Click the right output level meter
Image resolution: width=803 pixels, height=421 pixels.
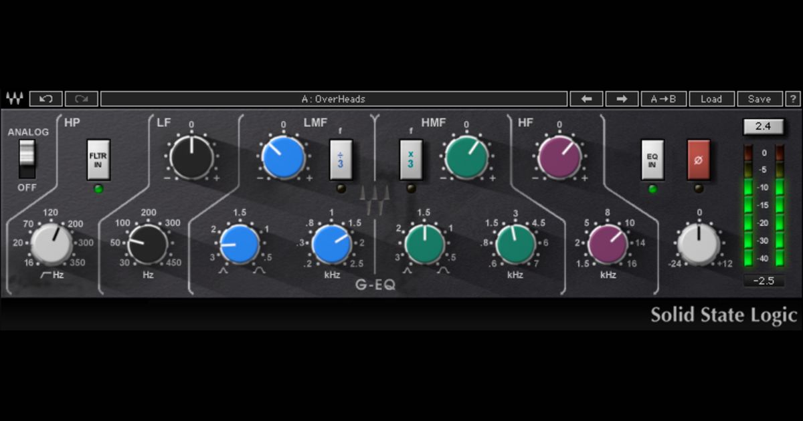(x=779, y=206)
